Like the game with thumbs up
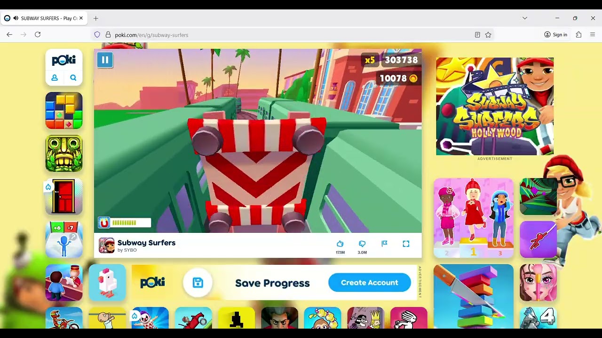602x338 pixels. point(340,244)
